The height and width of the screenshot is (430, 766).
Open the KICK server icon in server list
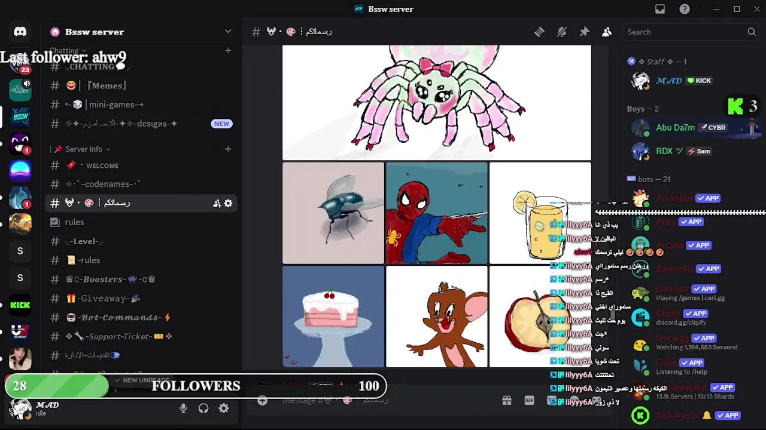coord(20,305)
